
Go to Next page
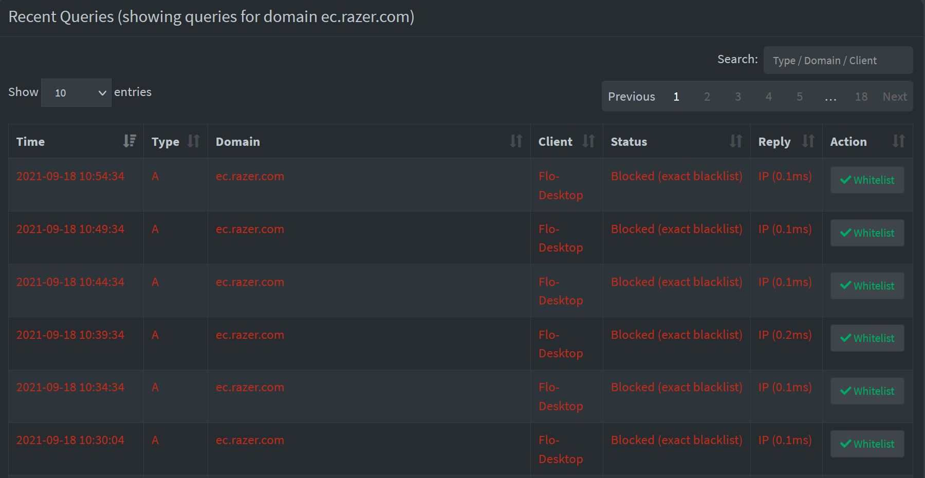point(895,97)
